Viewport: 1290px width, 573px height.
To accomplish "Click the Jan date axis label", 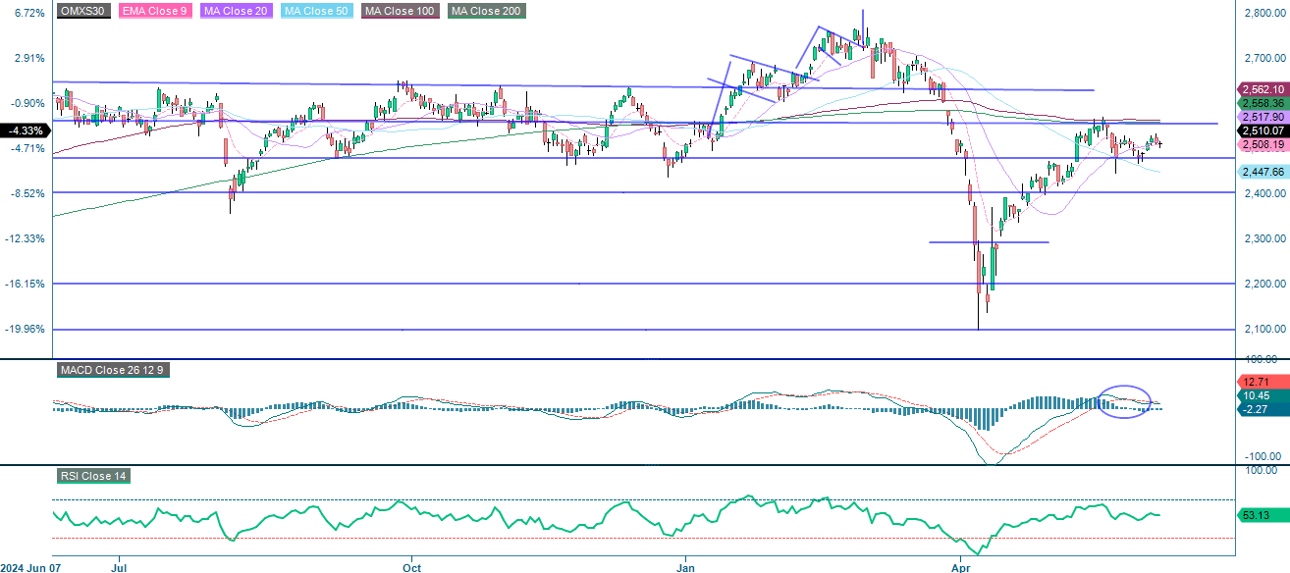I will point(685,567).
